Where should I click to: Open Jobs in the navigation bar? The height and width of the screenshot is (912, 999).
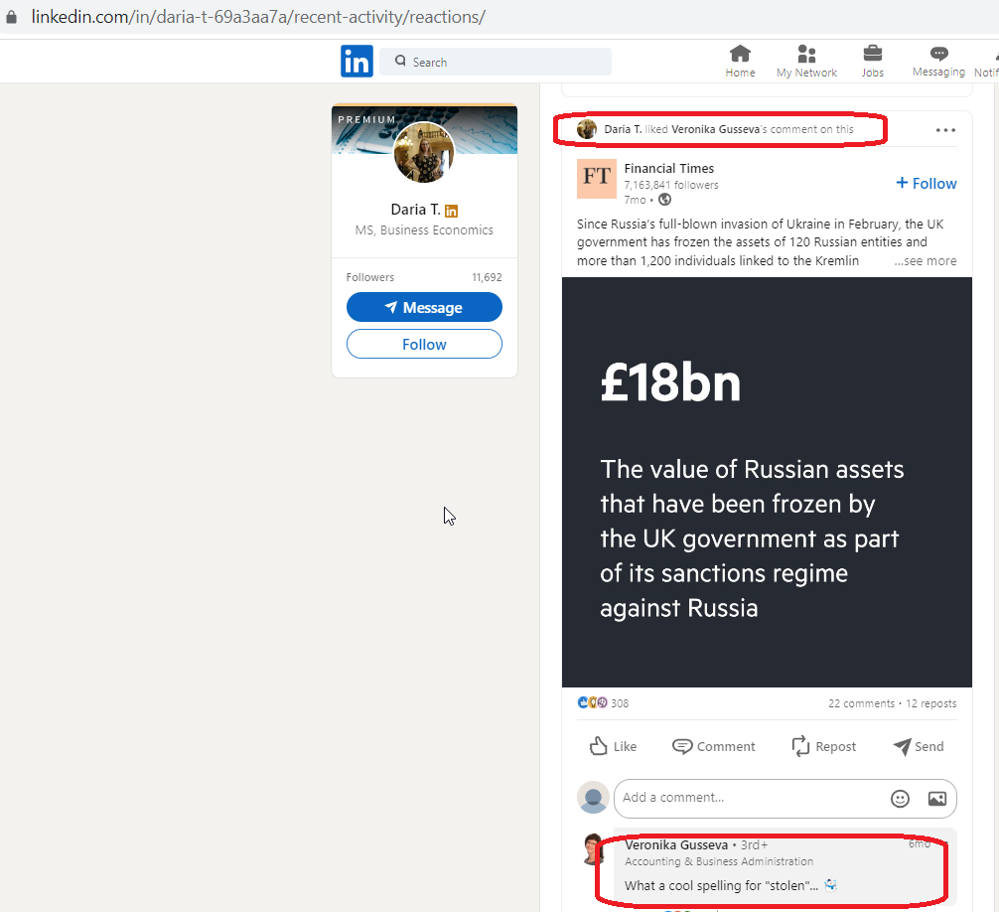coord(872,62)
